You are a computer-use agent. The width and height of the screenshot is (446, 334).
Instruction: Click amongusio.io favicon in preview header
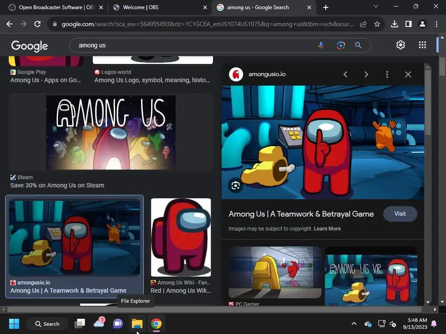point(236,74)
